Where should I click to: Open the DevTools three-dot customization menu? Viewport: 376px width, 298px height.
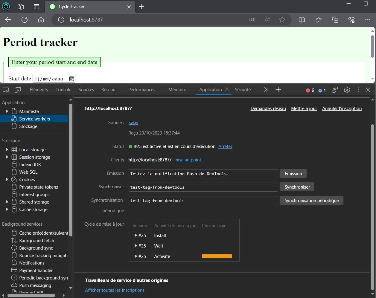358,90
